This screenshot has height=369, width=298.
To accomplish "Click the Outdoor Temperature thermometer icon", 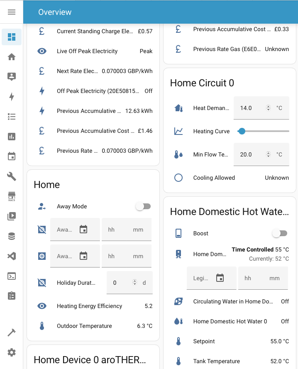I will (x=42, y=326).
